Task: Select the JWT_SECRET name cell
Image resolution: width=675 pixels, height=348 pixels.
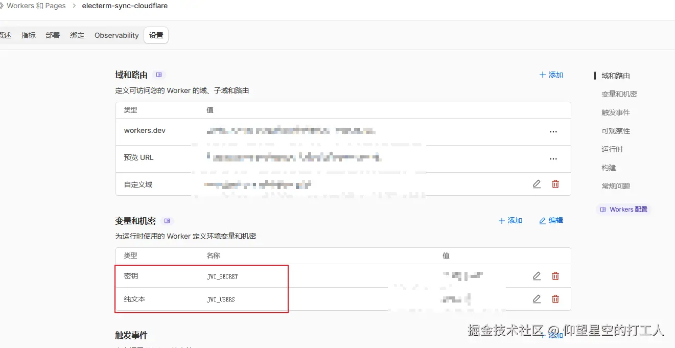Action: pyautogui.click(x=222, y=276)
